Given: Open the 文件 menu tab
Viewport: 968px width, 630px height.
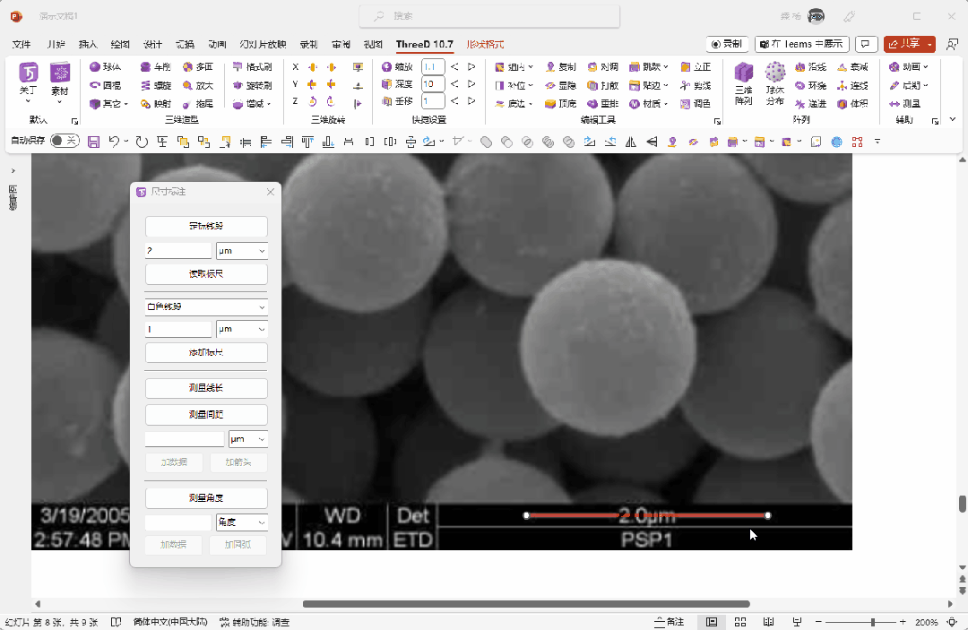Looking at the screenshot, I should 22,45.
